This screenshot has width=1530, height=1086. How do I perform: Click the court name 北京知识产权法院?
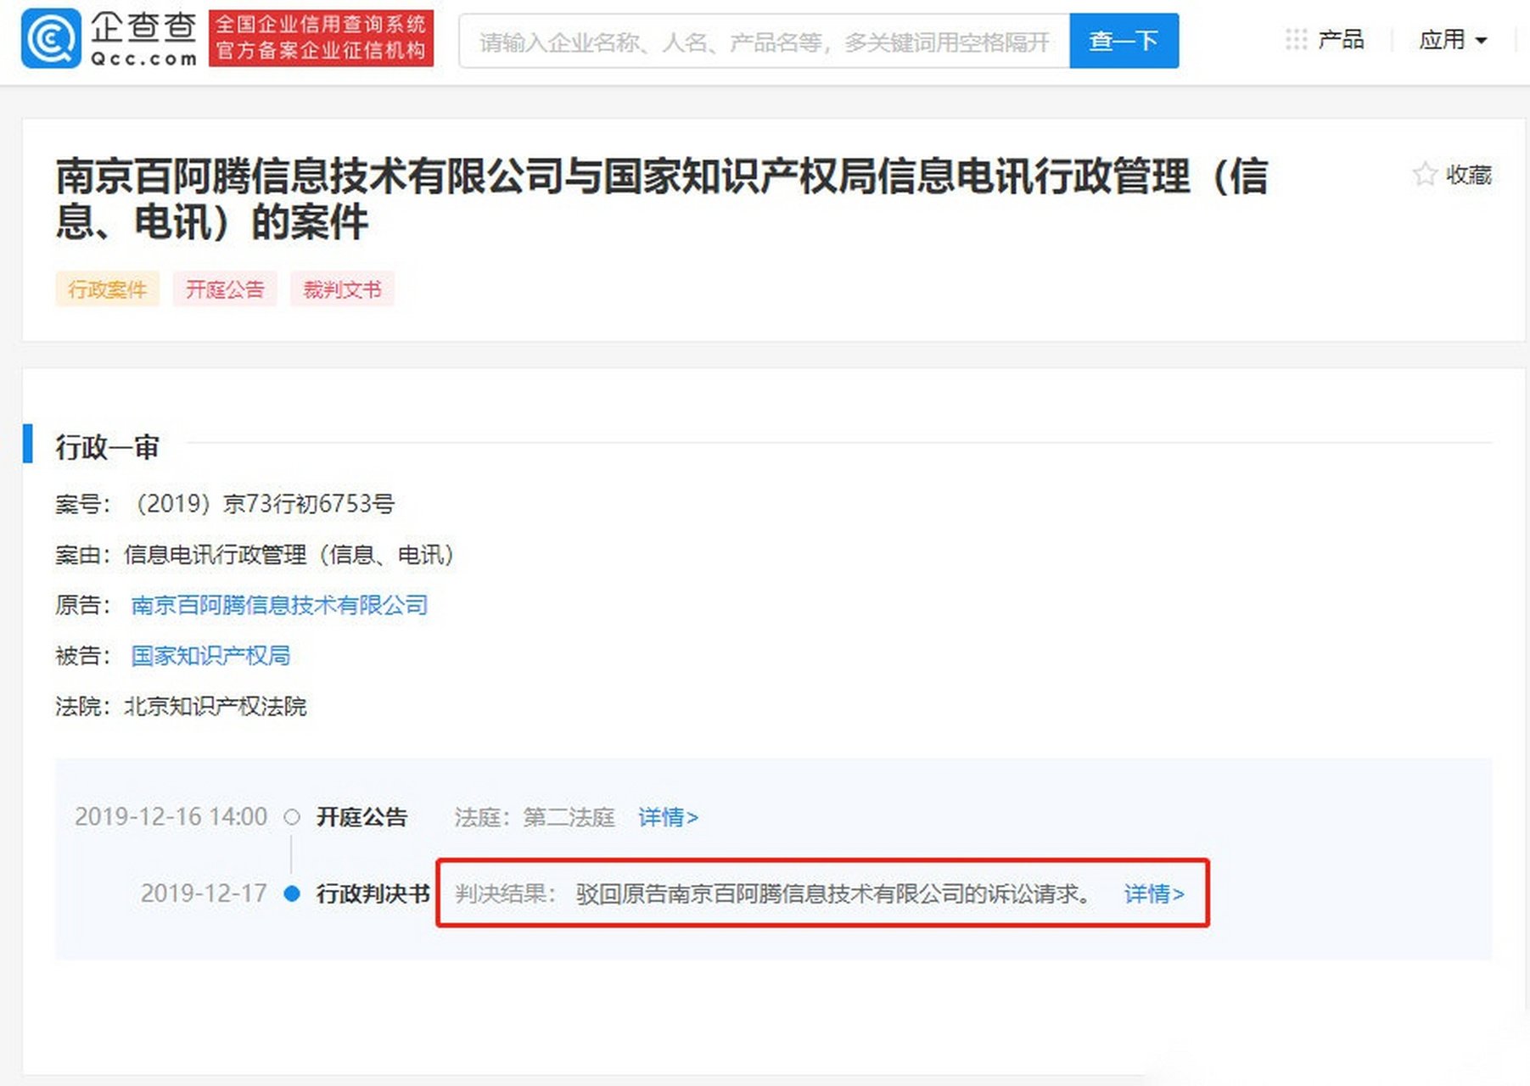pos(216,706)
